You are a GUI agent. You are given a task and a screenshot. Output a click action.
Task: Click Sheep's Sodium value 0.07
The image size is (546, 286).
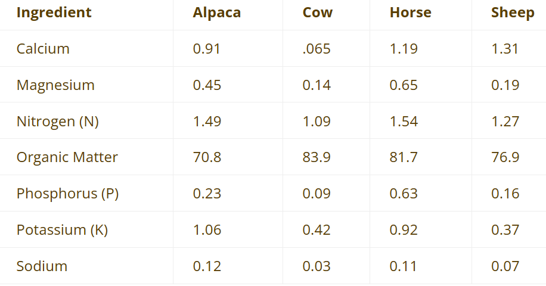(505, 266)
